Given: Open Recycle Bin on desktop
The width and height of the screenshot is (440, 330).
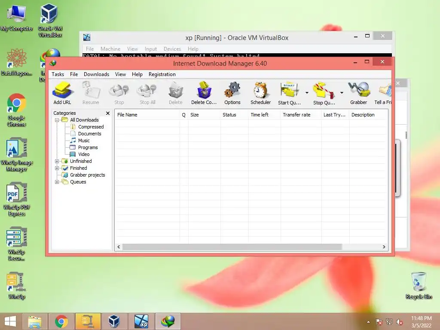Looking at the screenshot, I should coord(419,286).
